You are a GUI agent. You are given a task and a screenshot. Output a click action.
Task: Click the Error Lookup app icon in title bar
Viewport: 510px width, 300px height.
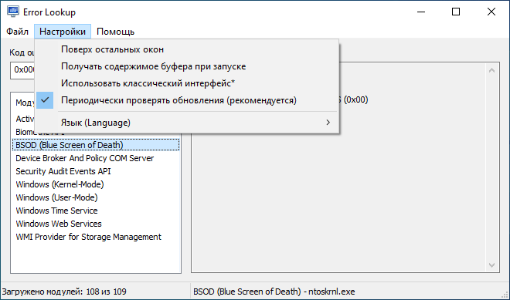coord(13,12)
